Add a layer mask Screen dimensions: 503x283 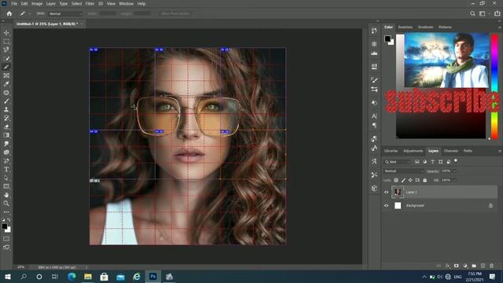point(456,266)
